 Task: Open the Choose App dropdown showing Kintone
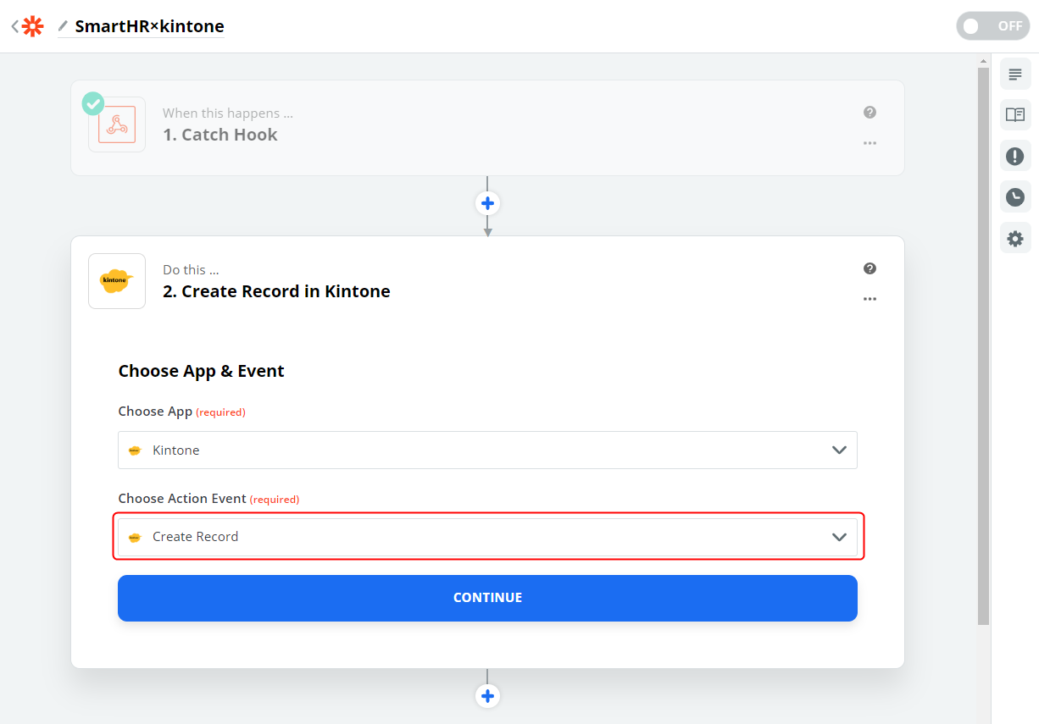tap(487, 450)
